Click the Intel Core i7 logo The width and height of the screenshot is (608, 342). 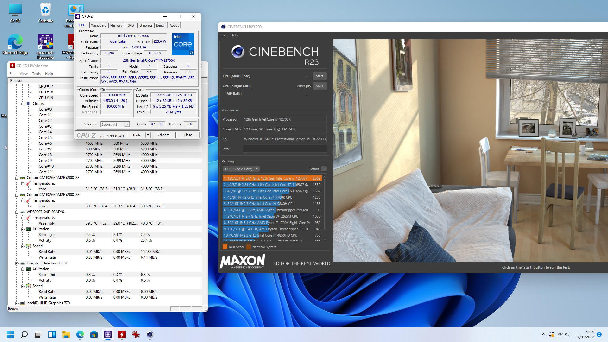(183, 44)
